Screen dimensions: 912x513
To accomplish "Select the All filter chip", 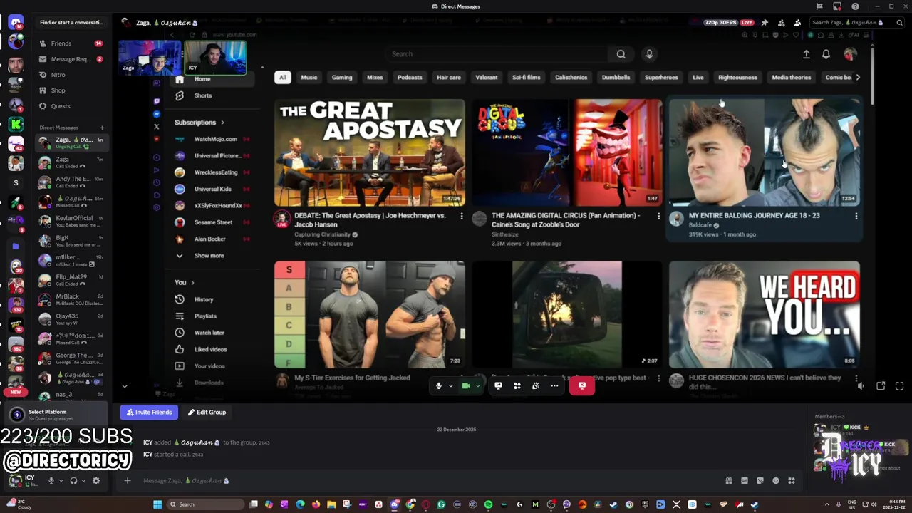I will click(283, 77).
